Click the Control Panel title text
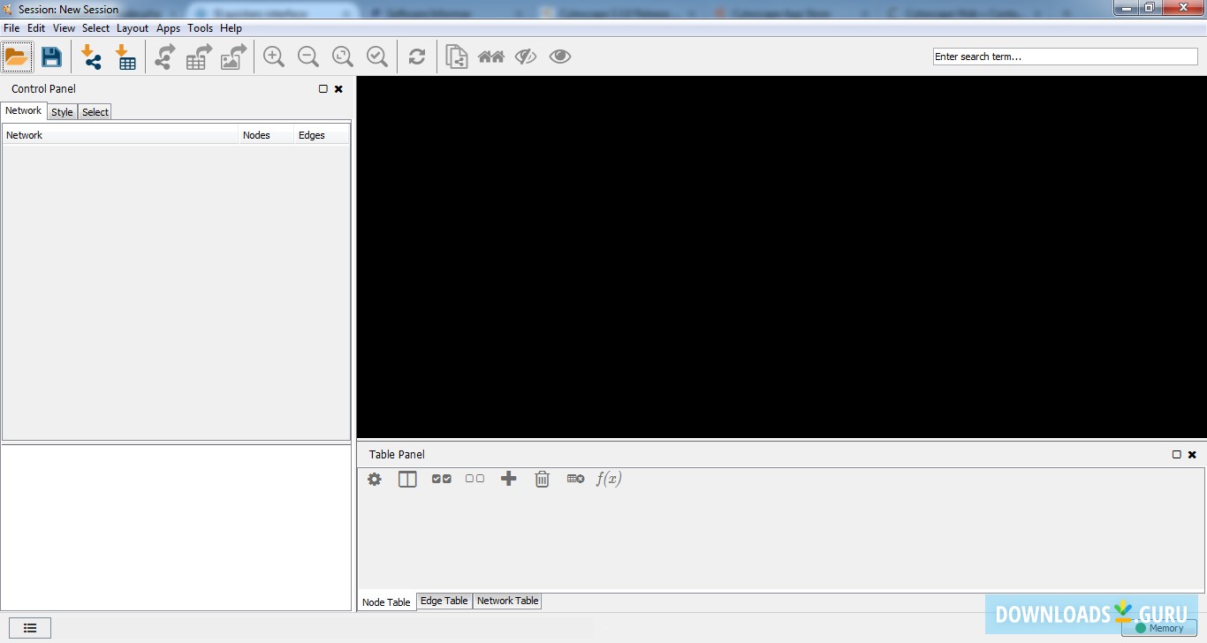This screenshot has width=1207, height=643. [x=43, y=89]
